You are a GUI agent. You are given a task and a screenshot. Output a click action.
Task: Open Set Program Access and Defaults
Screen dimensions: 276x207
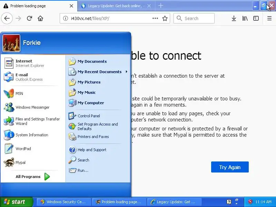(98, 126)
